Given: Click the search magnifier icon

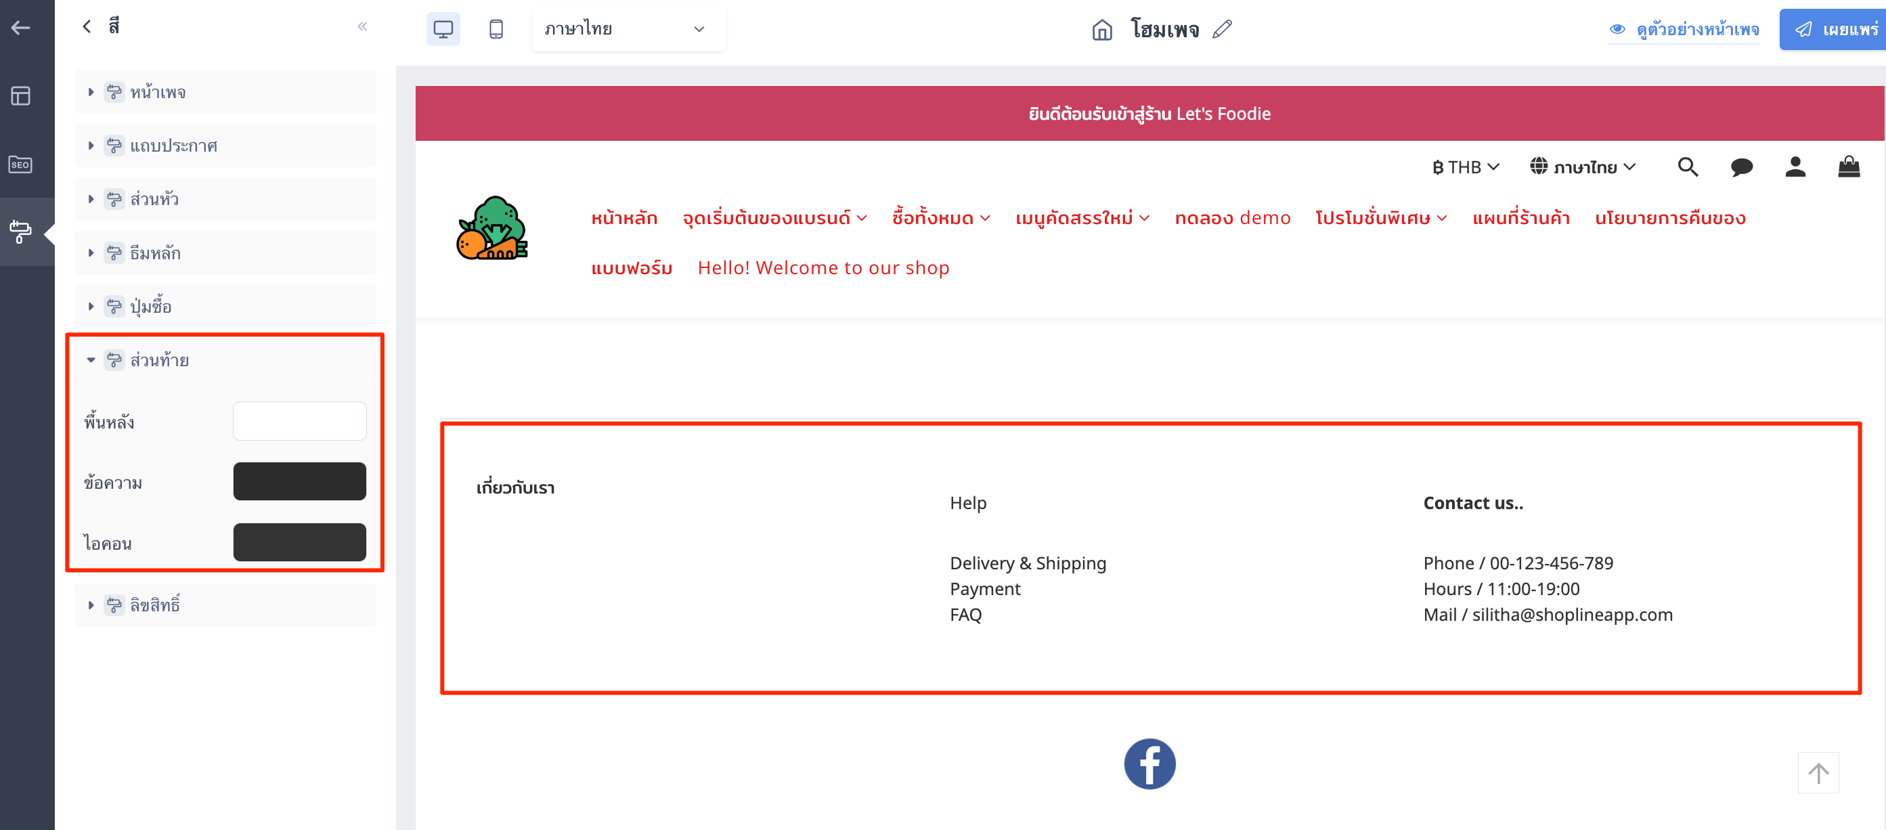Looking at the screenshot, I should [1688, 168].
